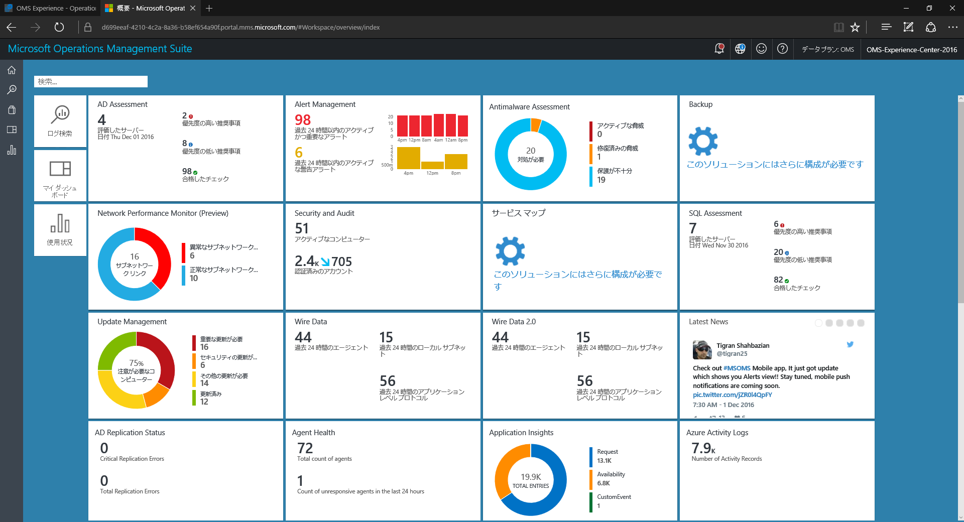Open the OMS-Experience-Center-2016 account menu
Screen dimensions: 964x522
(911, 49)
